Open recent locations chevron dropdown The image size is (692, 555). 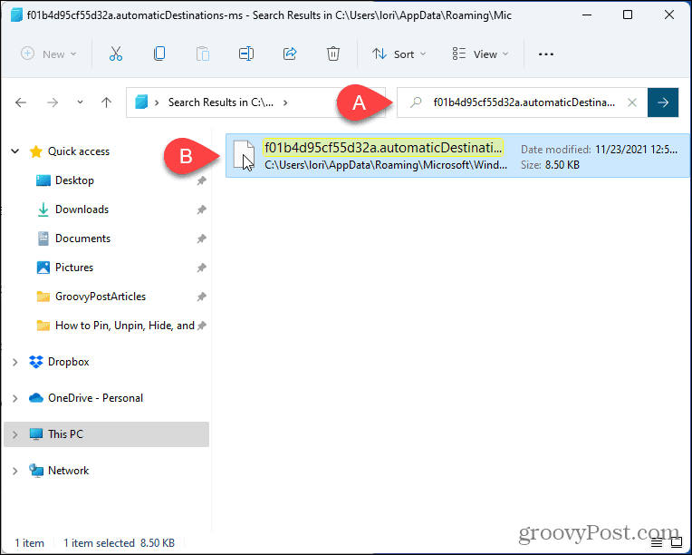[80, 102]
